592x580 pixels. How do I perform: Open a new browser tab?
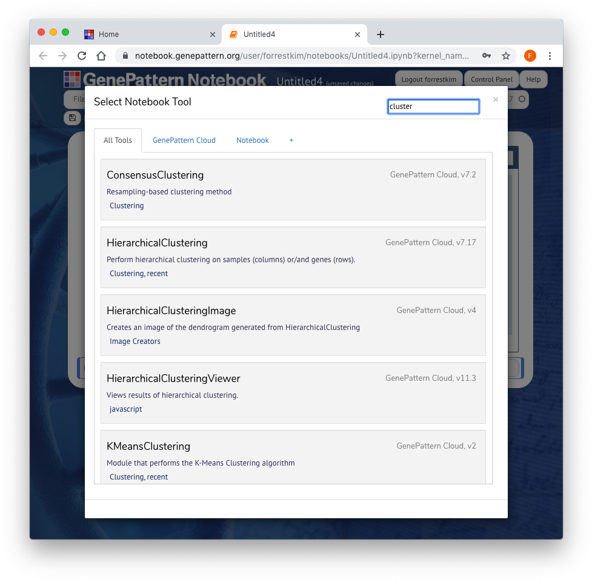pos(380,35)
